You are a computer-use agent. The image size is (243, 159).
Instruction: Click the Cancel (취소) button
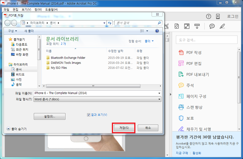(x=148, y=128)
